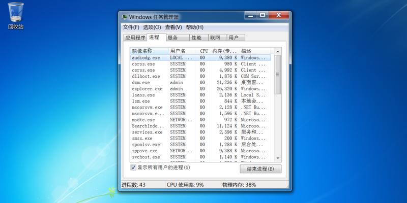Viewport: 407px width, 203px height.
Task: Click the admin user cell of explorer.exe
Action: (177, 88)
